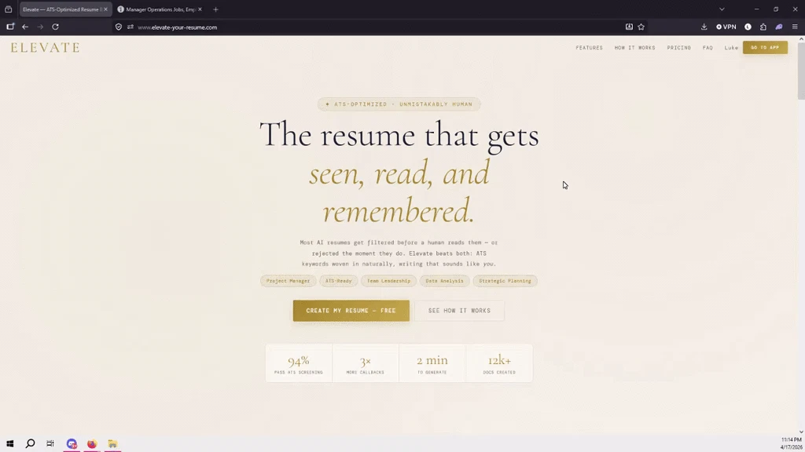Open the downloads arrow icon
This screenshot has height=452, width=805.
704,27
